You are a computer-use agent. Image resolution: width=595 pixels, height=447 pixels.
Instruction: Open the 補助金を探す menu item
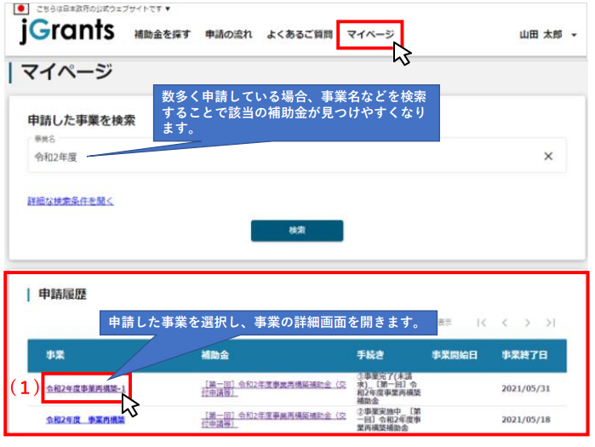coord(163,35)
